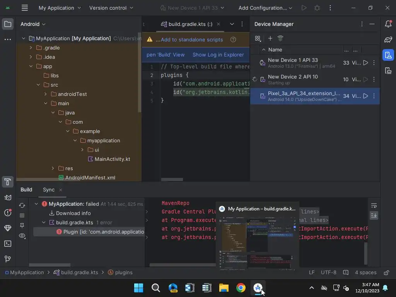Switch to the Build tab in bottom panel
The width and height of the screenshot is (396, 297).
(26, 189)
